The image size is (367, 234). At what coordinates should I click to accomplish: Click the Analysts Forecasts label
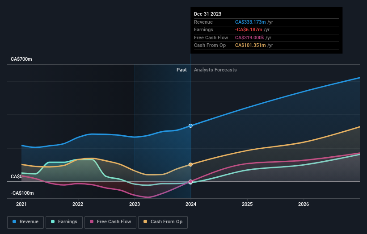215,70
